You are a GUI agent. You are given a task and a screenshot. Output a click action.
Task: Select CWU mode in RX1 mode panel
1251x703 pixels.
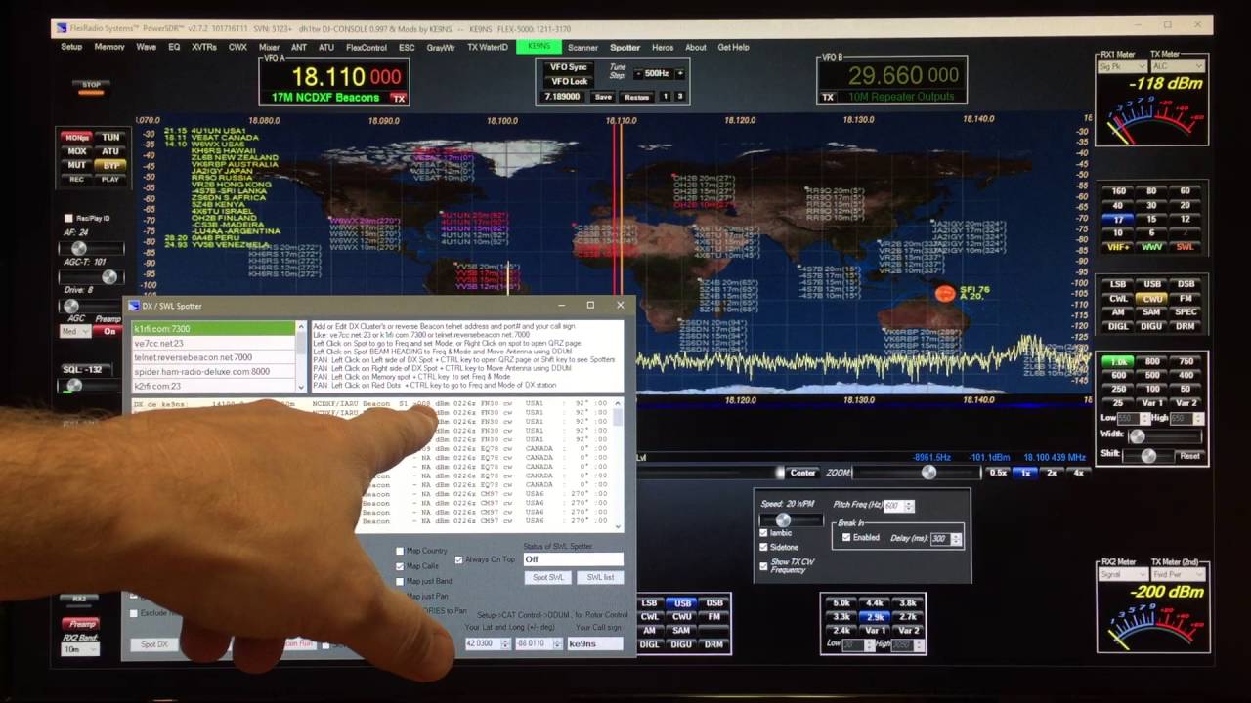1152,298
